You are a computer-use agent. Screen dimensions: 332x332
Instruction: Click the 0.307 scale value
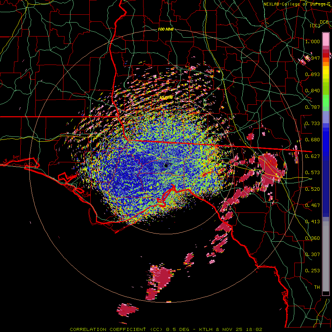point(312,255)
